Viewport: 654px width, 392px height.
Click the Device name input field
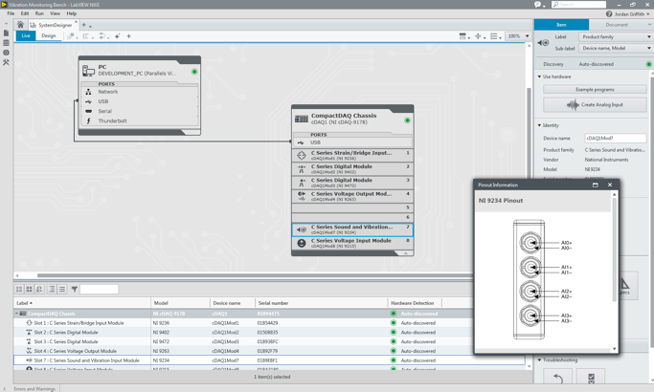tap(615, 138)
